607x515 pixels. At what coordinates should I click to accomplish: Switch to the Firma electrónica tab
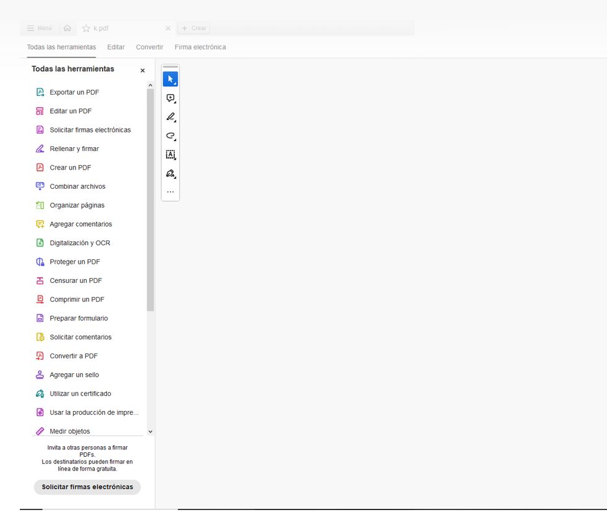[x=200, y=47]
